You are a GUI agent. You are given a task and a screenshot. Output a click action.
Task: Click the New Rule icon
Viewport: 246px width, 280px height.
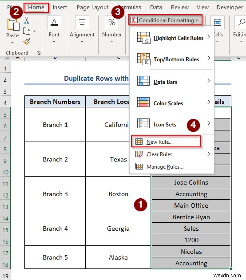coord(139,142)
